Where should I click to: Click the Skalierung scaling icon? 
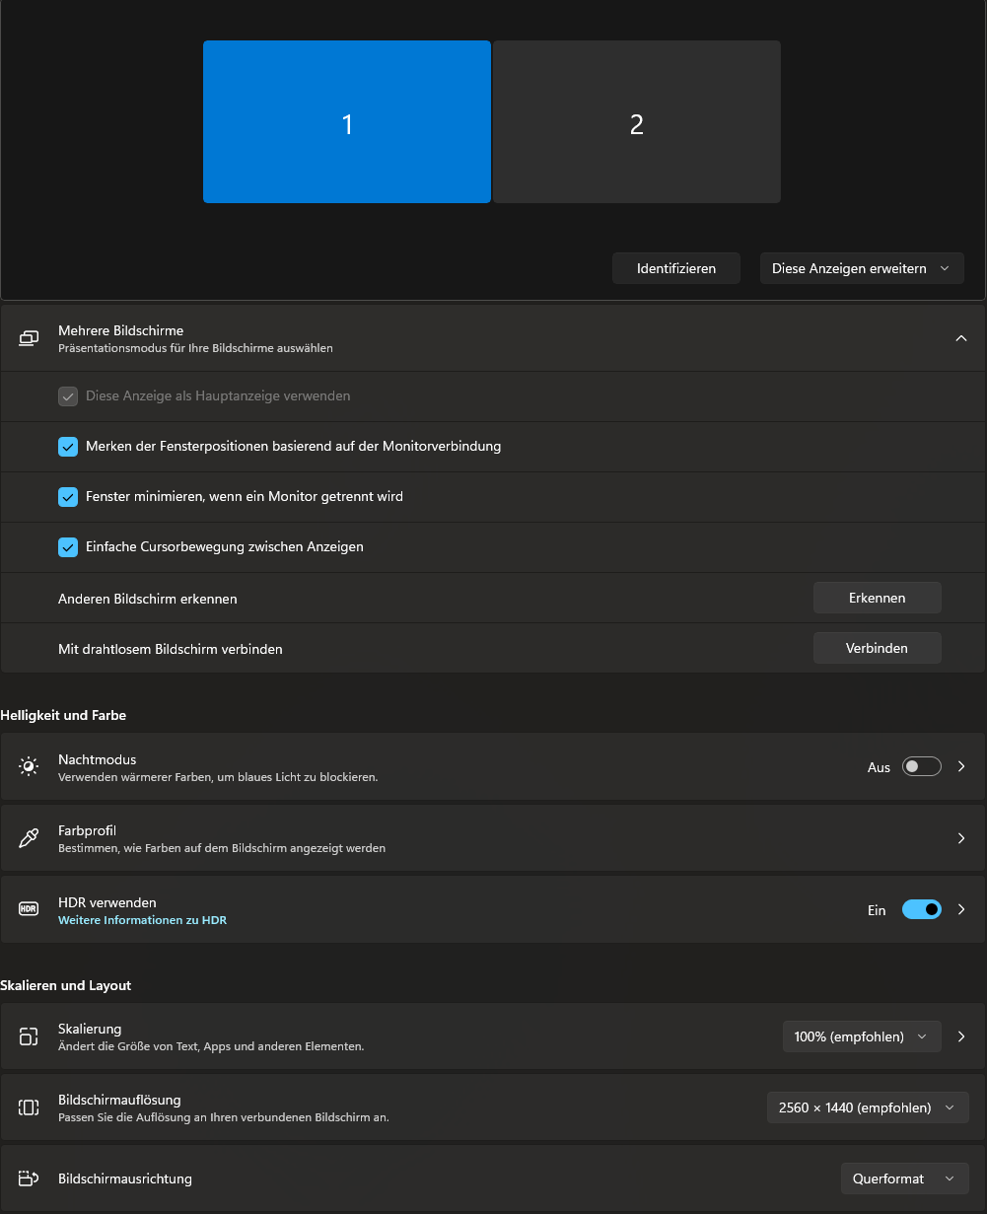[x=29, y=1036]
